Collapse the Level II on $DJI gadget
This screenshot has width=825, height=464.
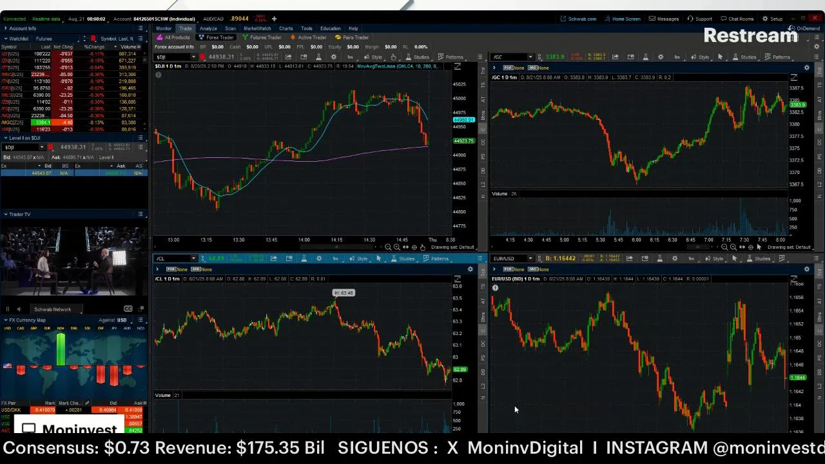5,138
